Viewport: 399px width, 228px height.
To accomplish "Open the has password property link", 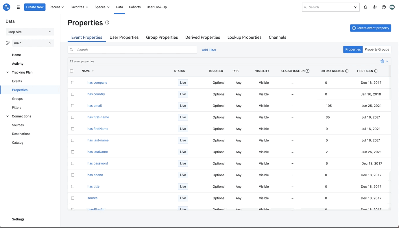I will (98, 163).
